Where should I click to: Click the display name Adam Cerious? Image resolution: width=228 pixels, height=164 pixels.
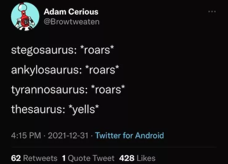(x=71, y=12)
